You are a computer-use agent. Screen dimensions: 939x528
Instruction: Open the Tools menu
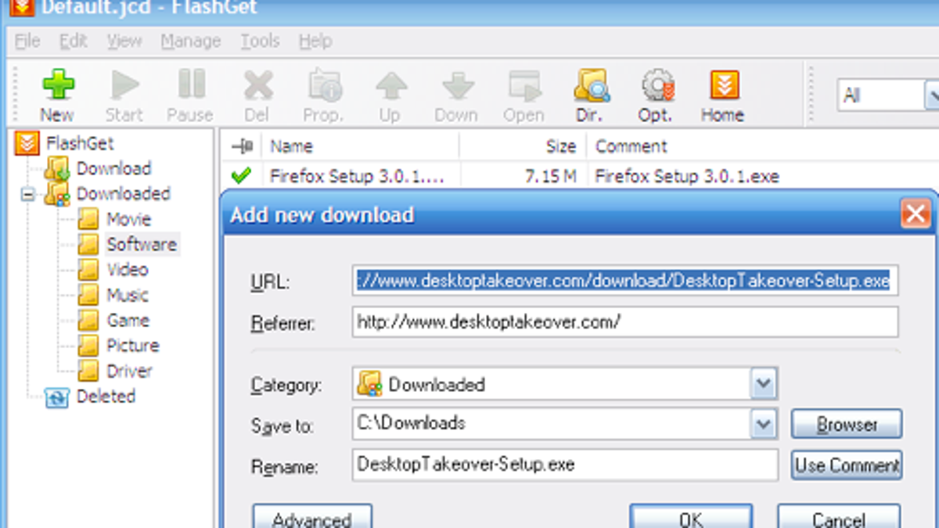(259, 41)
